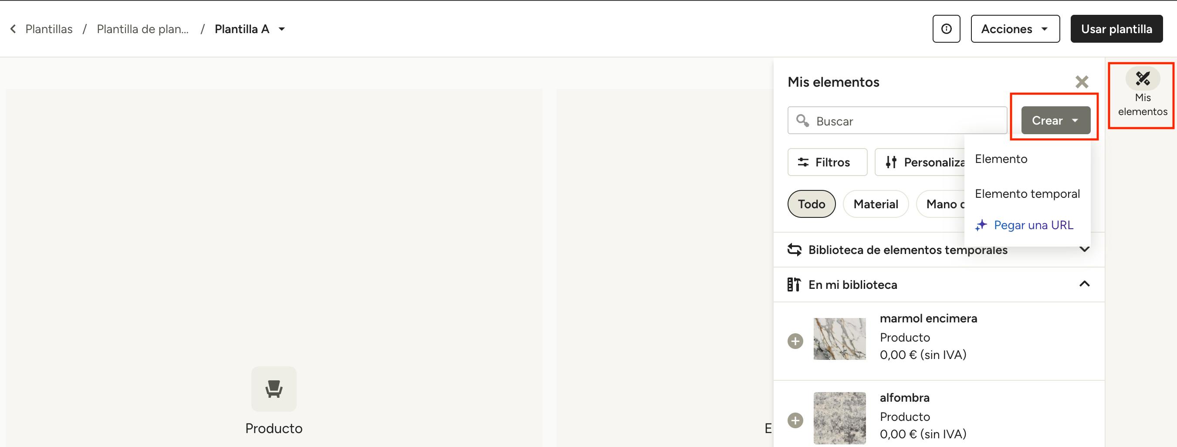Select the Material filter chip
1177x447 pixels.
click(x=876, y=204)
